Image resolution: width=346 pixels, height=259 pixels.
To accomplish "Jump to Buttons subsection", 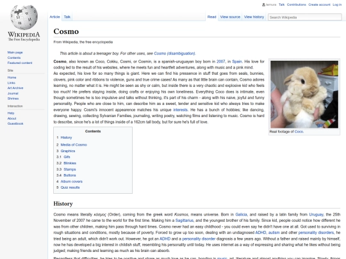I will [70, 175].
